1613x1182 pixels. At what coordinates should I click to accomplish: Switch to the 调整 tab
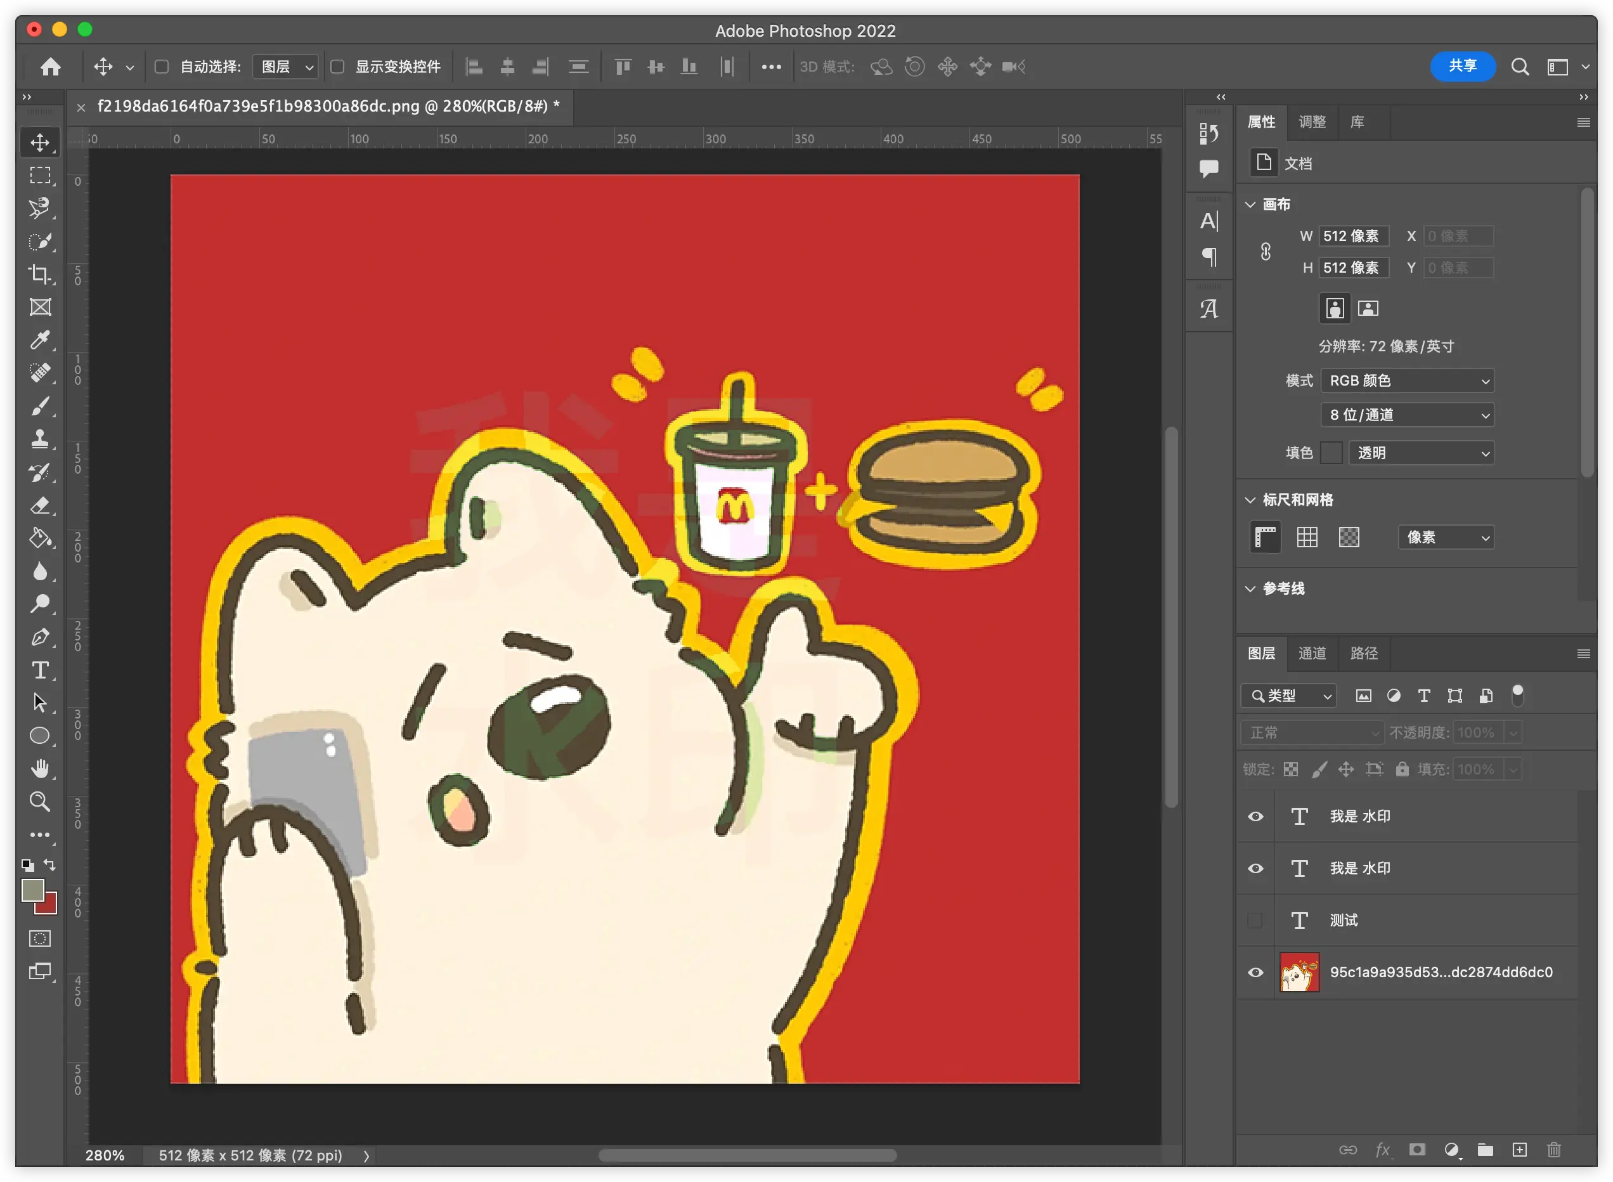point(1312,122)
